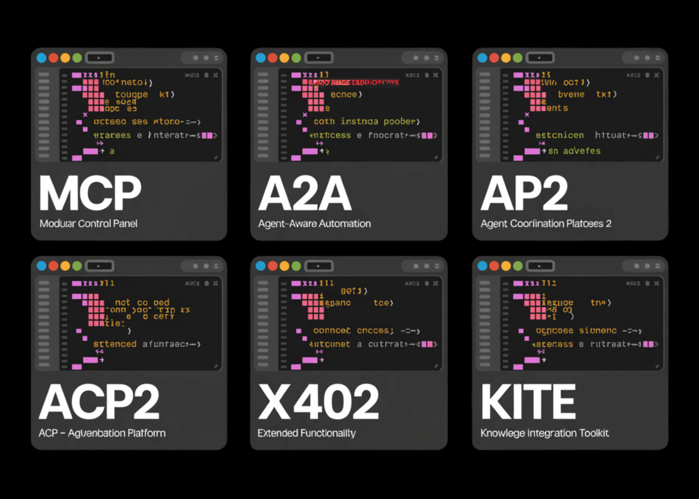Click the Extended Functionality subtitle
This screenshot has height=499, width=699.
click(306, 433)
